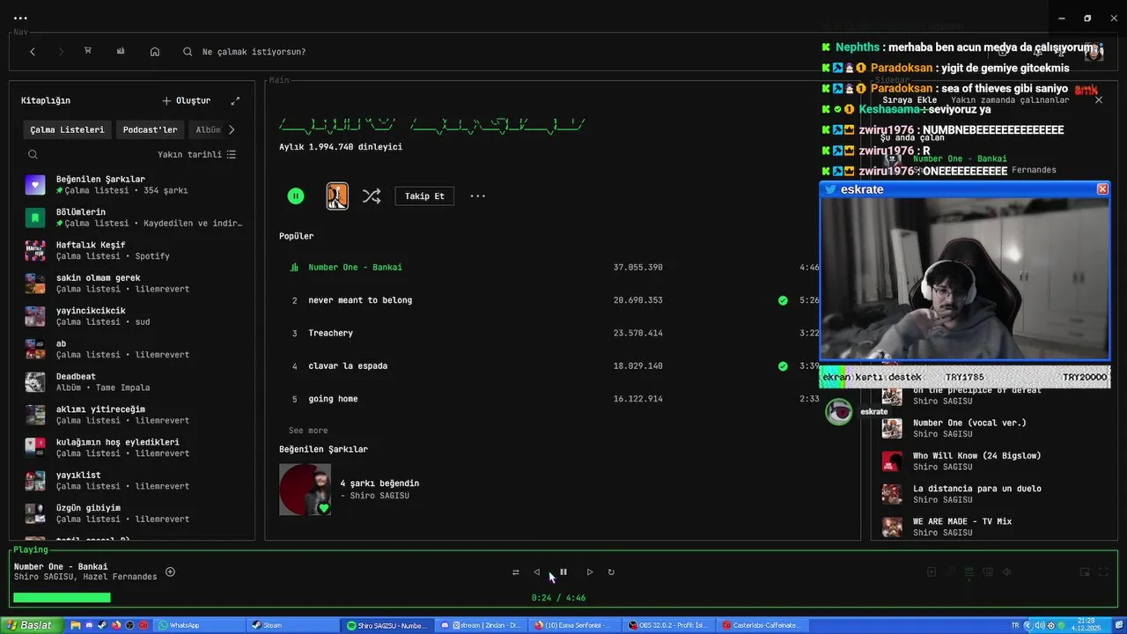Skip to next track
1127x634 pixels.
tap(590, 572)
